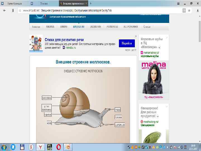Click the page vertical scrollbar thumb
Viewport: 201px width, 151px height.
coord(200,31)
